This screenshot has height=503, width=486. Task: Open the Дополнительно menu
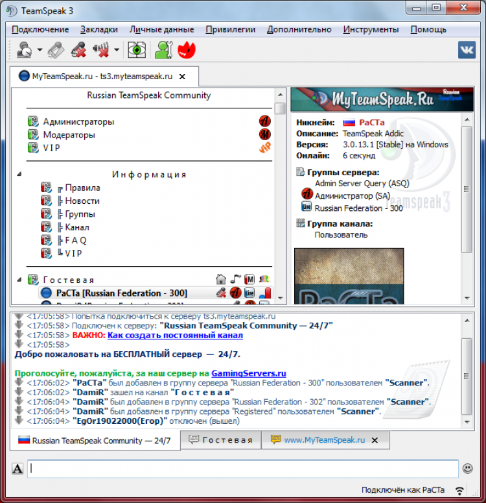[299, 29]
